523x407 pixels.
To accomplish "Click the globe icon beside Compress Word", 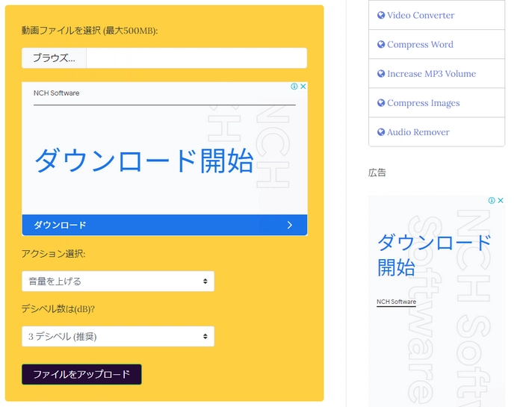I will coord(381,44).
